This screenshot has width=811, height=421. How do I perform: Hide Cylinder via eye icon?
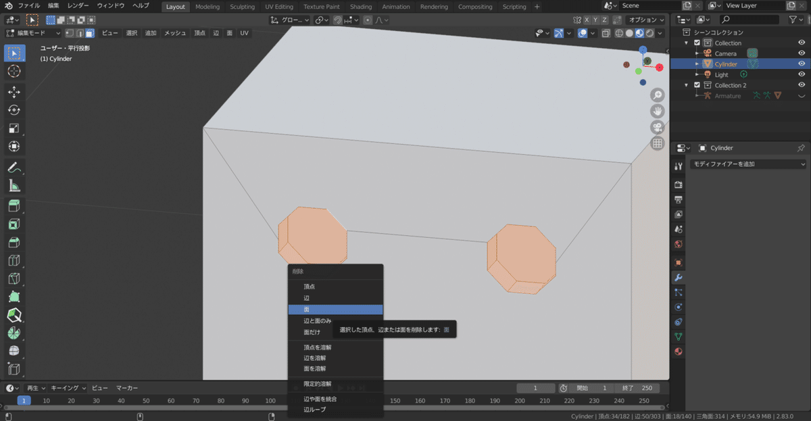(x=802, y=64)
